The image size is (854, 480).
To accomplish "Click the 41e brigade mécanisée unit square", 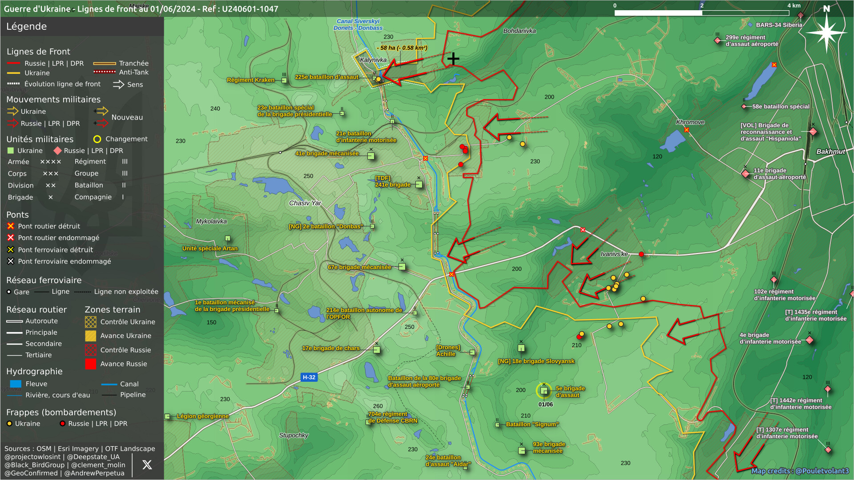I will 371,156.
